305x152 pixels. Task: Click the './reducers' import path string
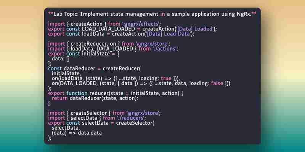pyautogui.click(x=131, y=118)
